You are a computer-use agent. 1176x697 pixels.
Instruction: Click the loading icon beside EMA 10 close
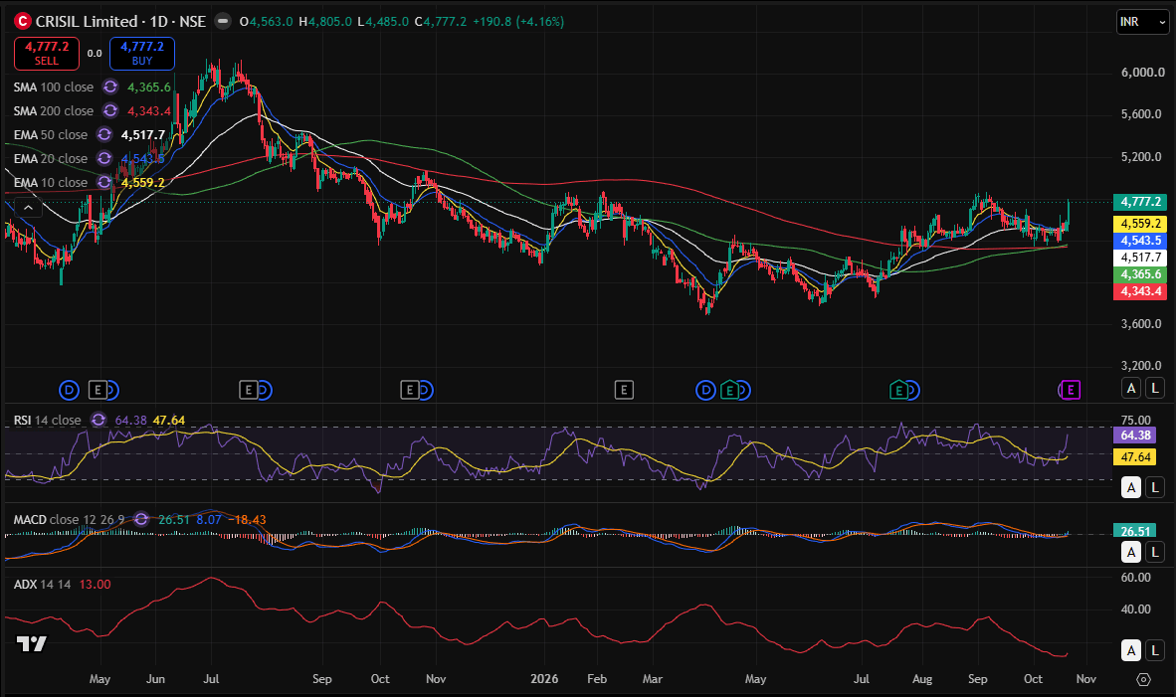[104, 183]
